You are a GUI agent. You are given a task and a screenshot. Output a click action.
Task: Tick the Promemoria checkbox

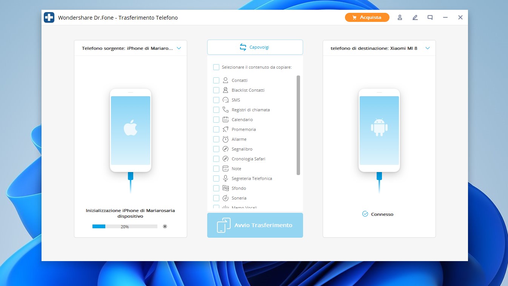216,129
